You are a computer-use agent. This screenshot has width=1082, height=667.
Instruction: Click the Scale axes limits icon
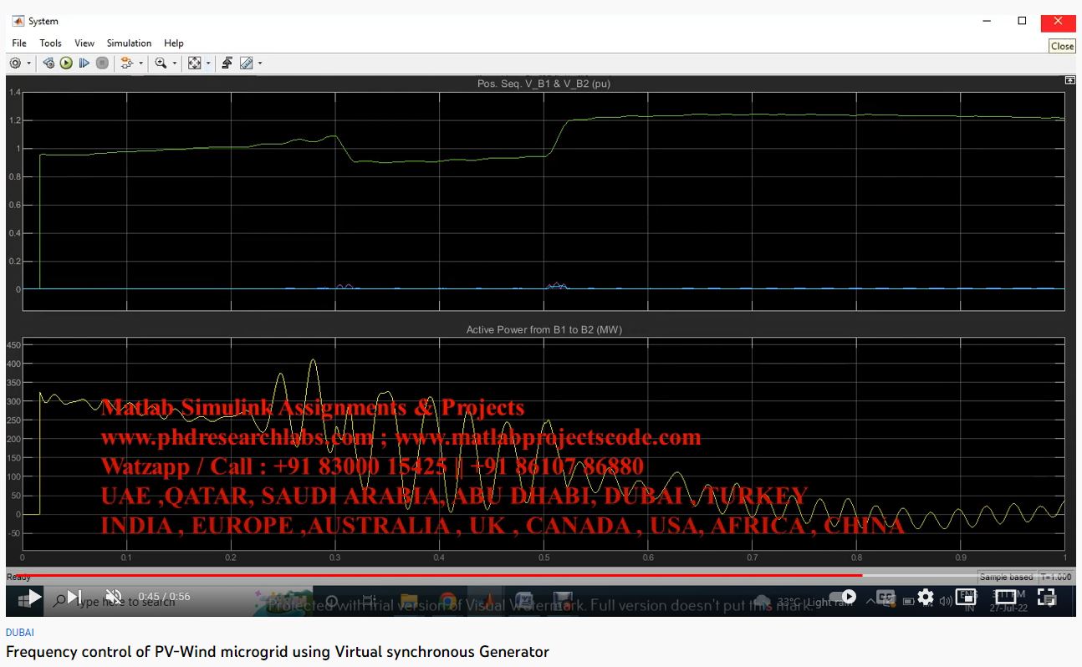click(195, 64)
